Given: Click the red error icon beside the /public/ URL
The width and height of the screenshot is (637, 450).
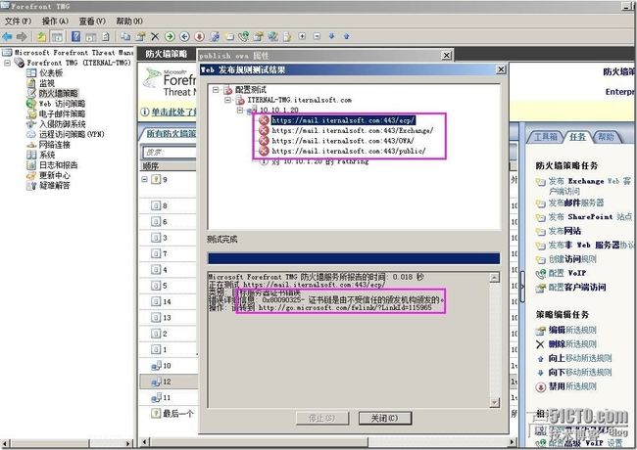Looking at the screenshot, I should (x=264, y=151).
